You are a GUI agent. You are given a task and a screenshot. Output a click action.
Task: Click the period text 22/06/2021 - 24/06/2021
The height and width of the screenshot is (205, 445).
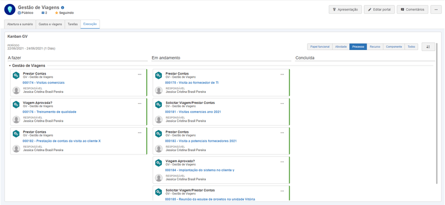(x=31, y=48)
